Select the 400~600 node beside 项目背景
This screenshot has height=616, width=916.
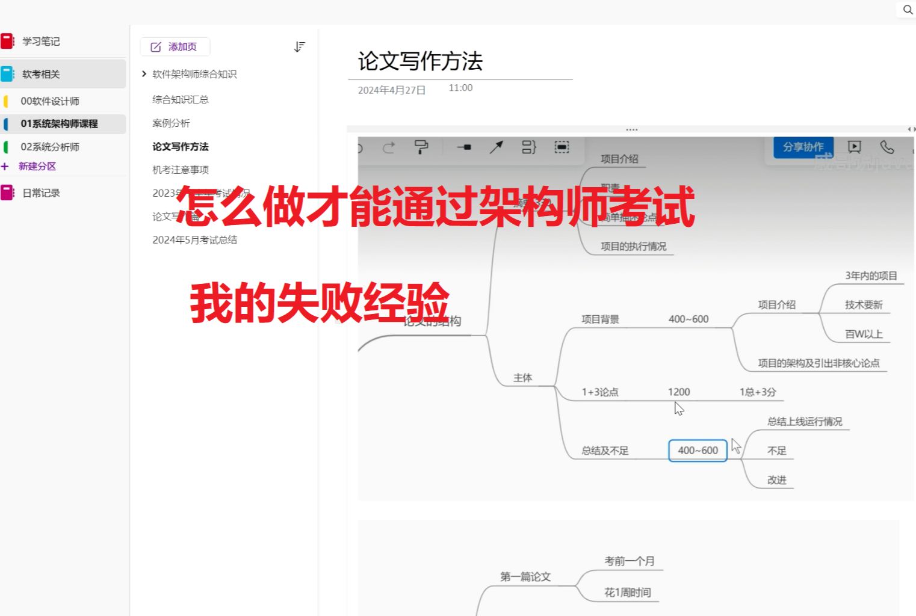pyautogui.click(x=689, y=319)
